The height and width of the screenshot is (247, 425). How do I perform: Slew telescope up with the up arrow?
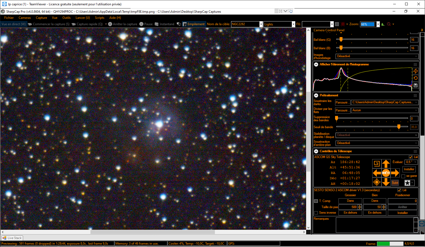pos(386,164)
